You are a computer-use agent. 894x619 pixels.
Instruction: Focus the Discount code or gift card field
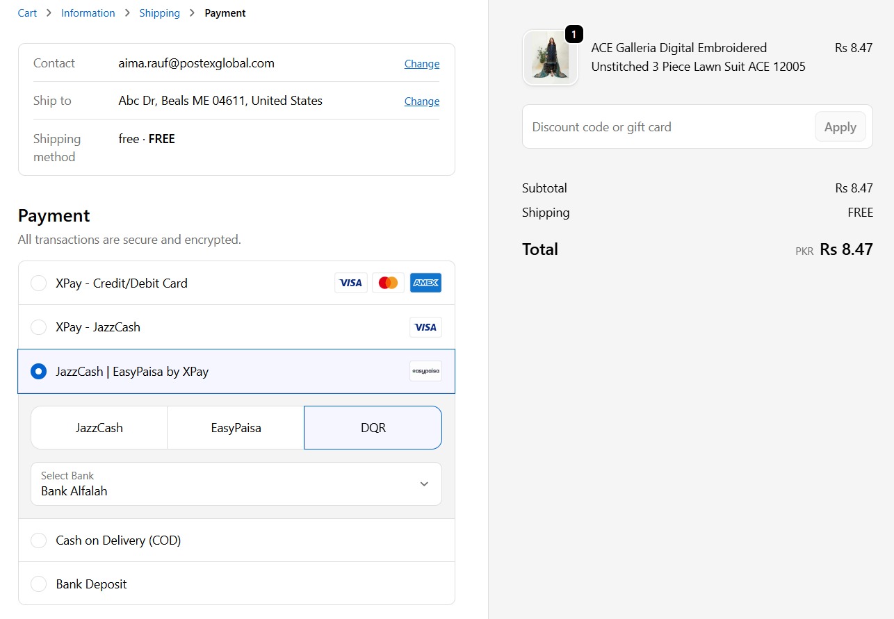[x=668, y=127]
